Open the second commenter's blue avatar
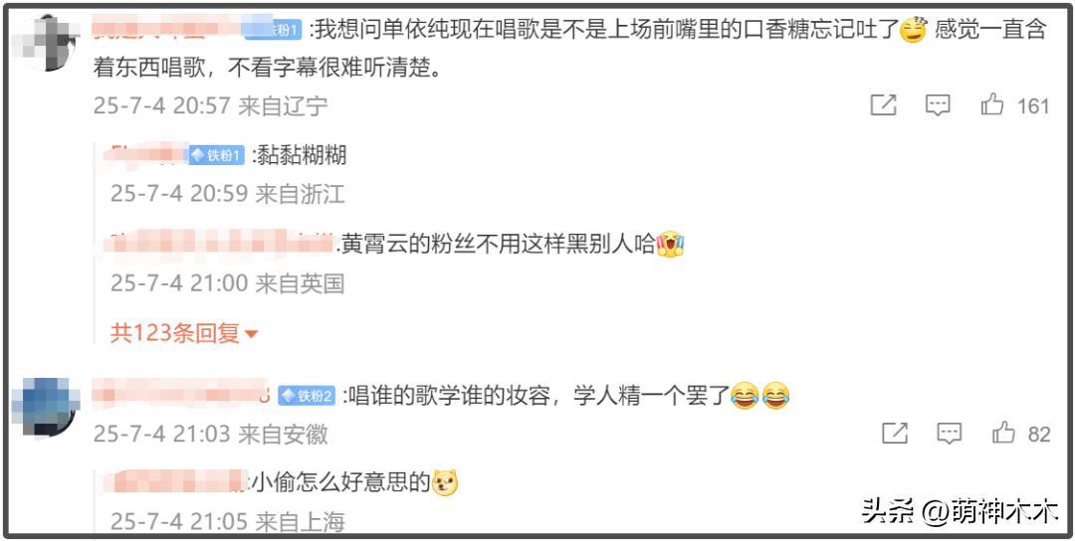Image resolution: width=1075 pixels, height=541 pixels. tap(46, 406)
